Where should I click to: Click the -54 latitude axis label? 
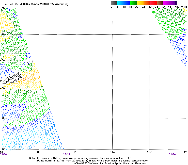[x=2, y=60]
